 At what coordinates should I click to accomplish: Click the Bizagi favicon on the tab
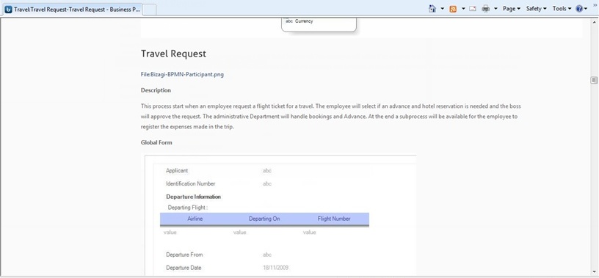pos(8,10)
